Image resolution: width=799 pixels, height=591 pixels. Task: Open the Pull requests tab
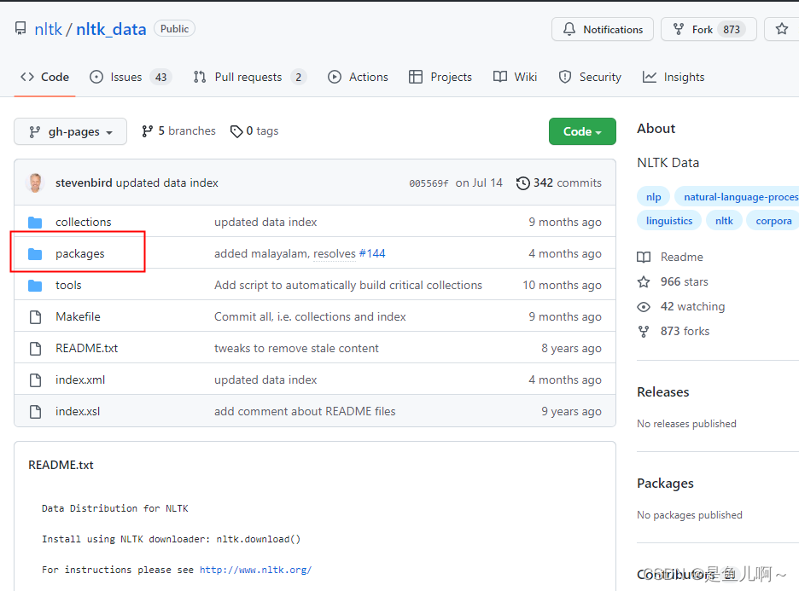[249, 77]
